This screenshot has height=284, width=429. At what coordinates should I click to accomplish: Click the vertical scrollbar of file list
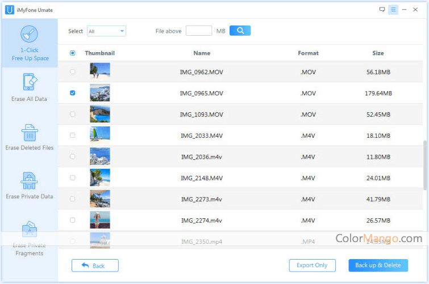pos(426,164)
